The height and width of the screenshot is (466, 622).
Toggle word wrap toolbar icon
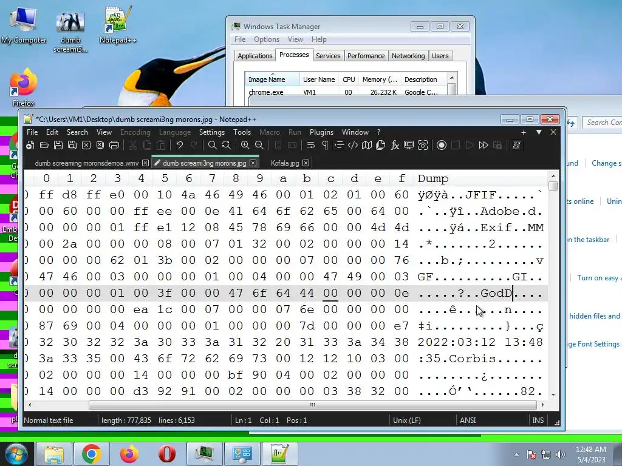tap(310, 146)
